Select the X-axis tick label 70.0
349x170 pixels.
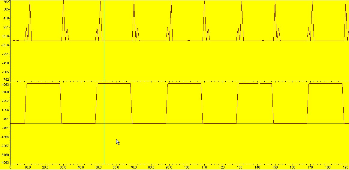coord(134,168)
